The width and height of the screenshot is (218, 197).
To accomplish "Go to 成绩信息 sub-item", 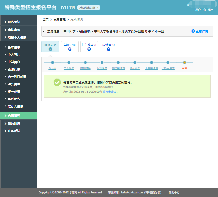I will pyautogui.click(x=14, y=70).
